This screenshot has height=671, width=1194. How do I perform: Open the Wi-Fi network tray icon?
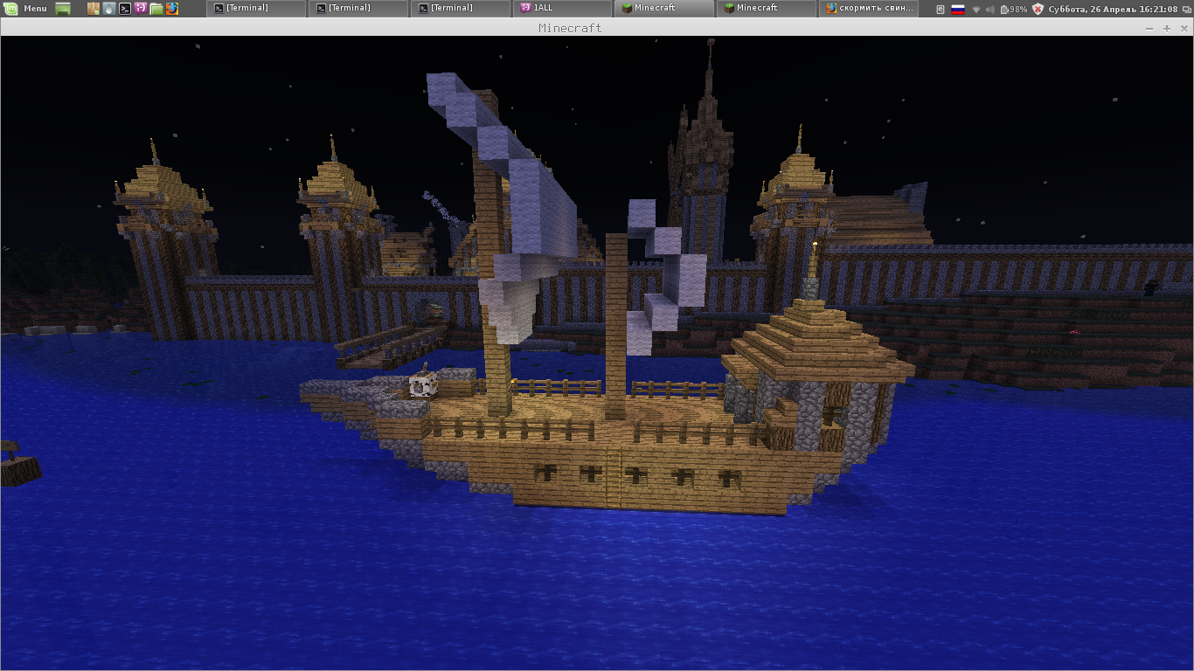(x=975, y=9)
